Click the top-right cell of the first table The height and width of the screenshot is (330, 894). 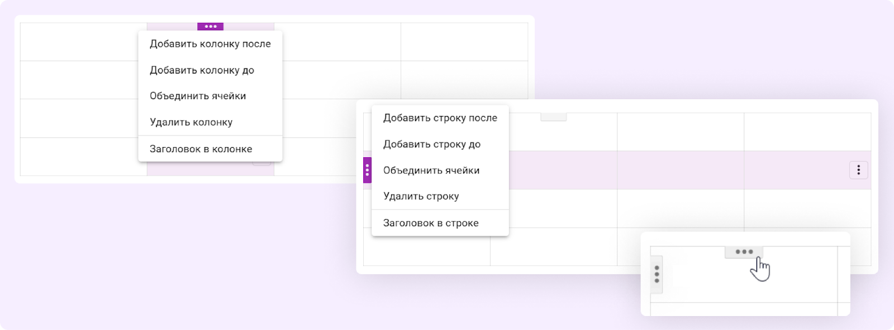click(x=464, y=42)
